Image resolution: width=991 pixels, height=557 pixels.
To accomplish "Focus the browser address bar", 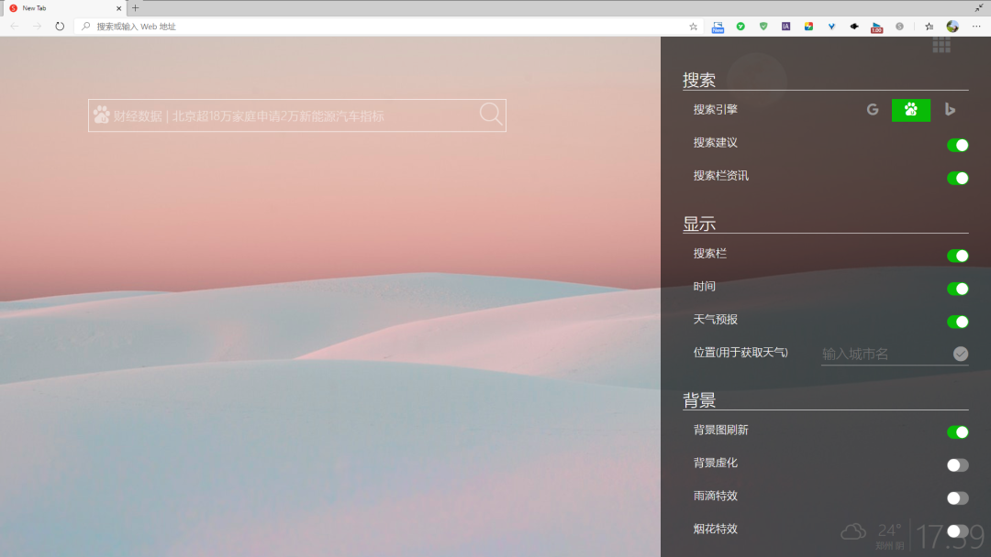I will click(x=389, y=27).
